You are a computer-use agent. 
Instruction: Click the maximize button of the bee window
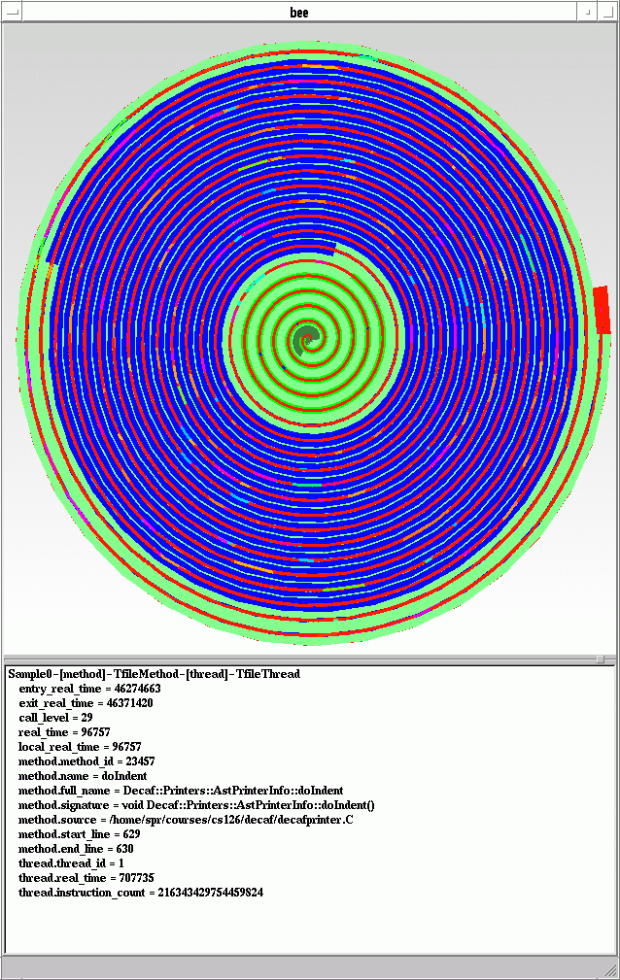coord(606,12)
